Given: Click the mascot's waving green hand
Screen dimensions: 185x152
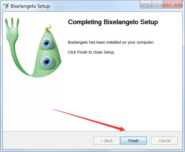Looking at the screenshot, I should pos(12,28).
